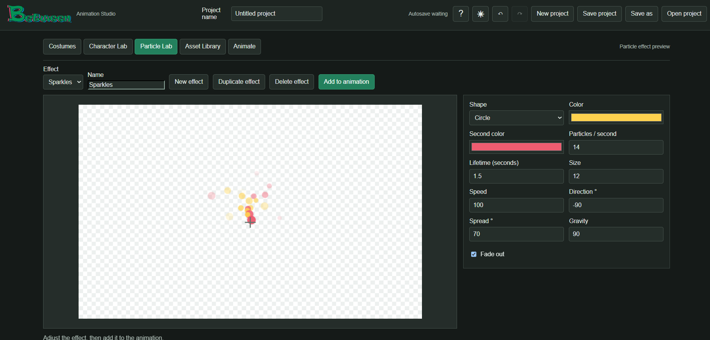This screenshot has height=340, width=710.
Task: Select the Particle Lab tab
Action: (156, 46)
